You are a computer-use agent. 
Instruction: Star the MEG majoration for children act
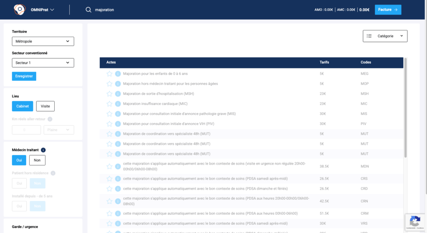109,74
